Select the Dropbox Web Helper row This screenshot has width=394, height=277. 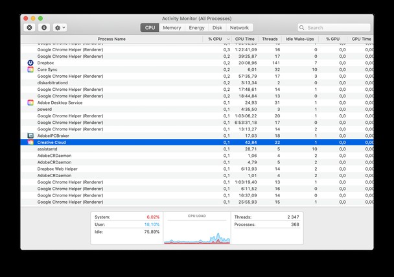click(x=197, y=169)
